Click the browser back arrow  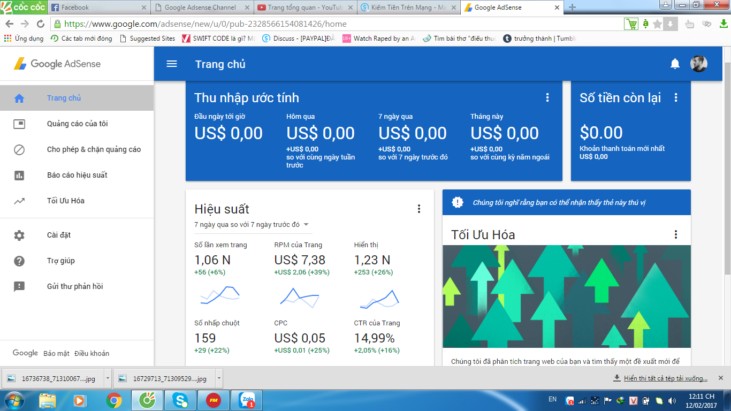pyautogui.click(x=10, y=24)
